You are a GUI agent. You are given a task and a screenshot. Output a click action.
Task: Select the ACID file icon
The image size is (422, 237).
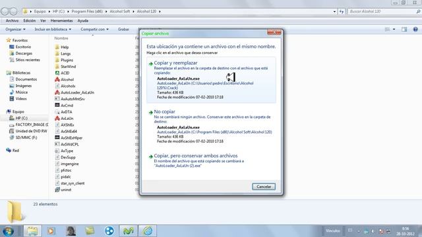coord(57,73)
